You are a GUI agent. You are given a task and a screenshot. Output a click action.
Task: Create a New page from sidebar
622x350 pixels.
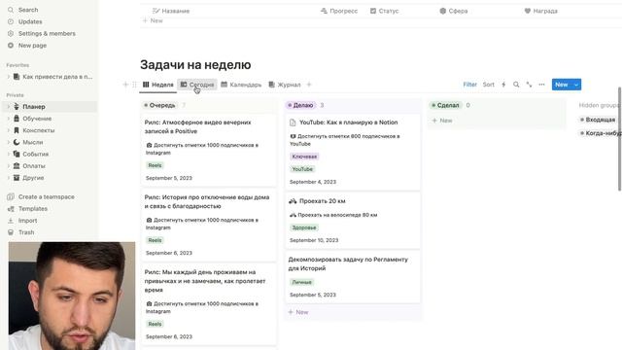tap(32, 46)
